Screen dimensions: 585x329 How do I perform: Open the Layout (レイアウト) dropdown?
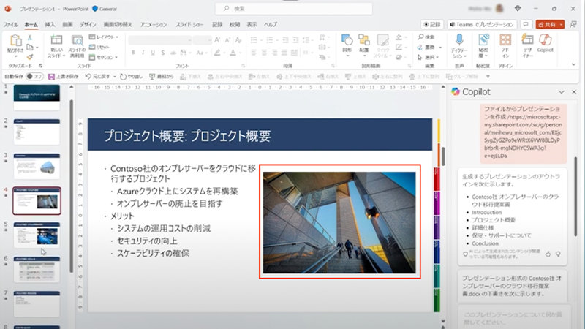tap(105, 37)
